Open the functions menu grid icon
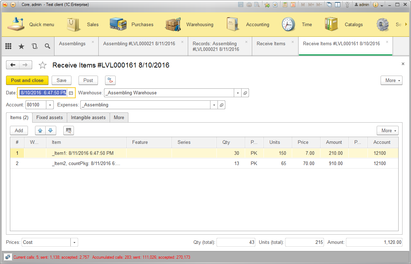Image resolution: width=411 pixels, height=264 pixels. tap(8, 46)
